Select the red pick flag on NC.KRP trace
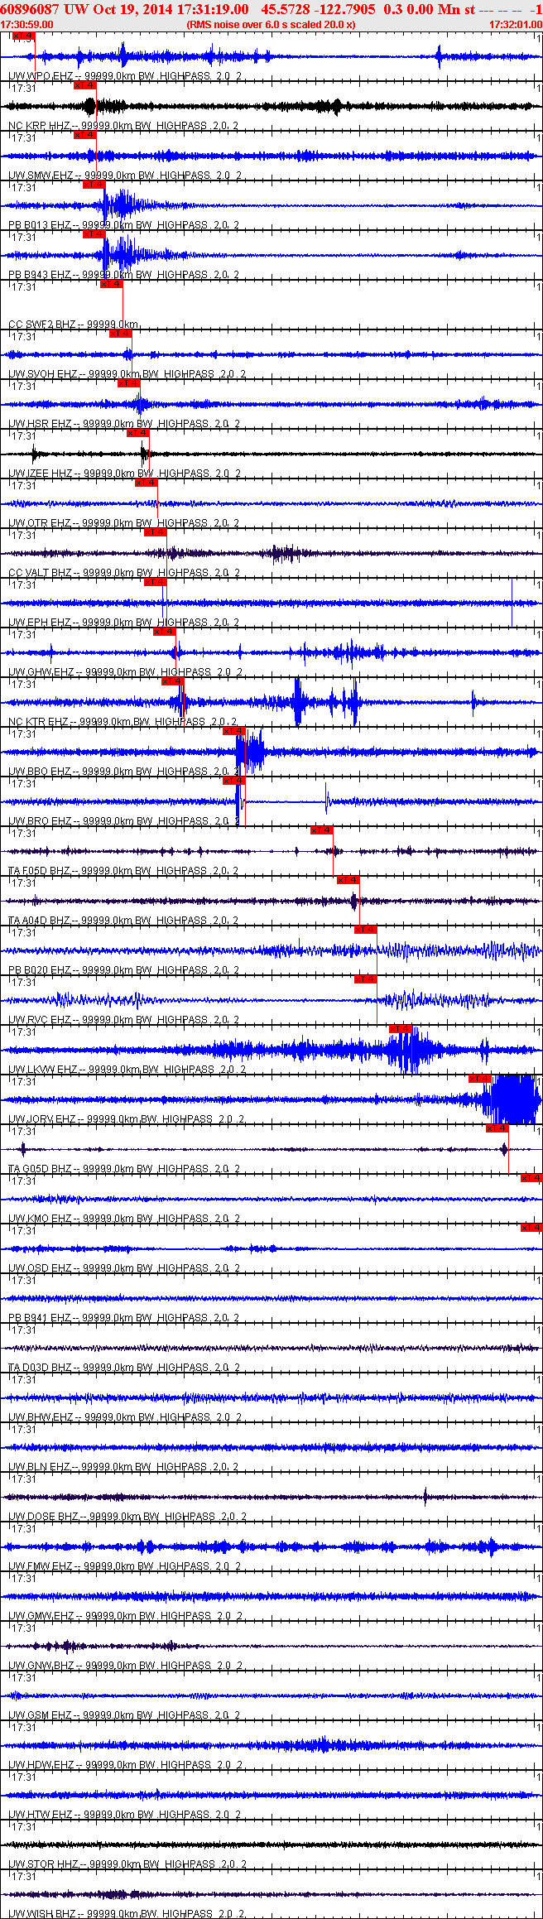This screenshot has height=1919, width=543. pyautogui.click(x=85, y=85)
